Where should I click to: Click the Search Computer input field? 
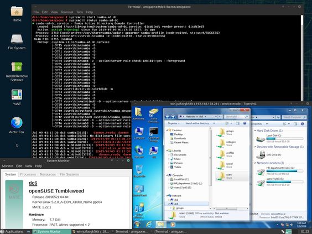pos(294,117)
